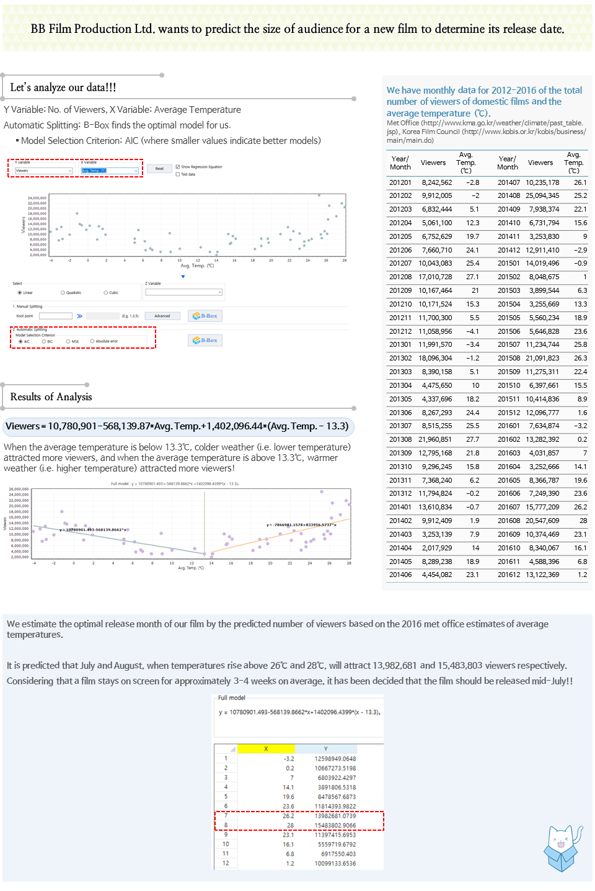
Task: Select spreadsheet row header 12
Action: (226, 863)
